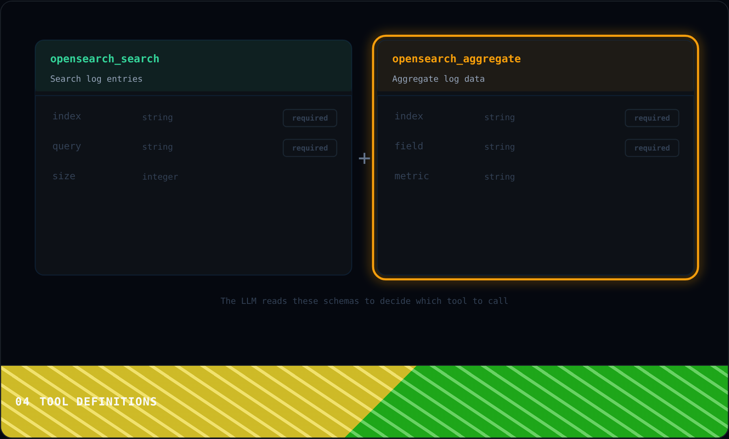Click the LLM reads these schemas caption
The width and height of the screenshot is (729, 439).
coord(364,301)
